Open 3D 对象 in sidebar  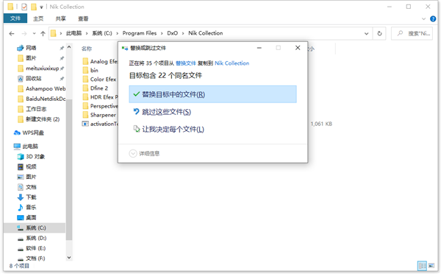click(x=35, y=156)
